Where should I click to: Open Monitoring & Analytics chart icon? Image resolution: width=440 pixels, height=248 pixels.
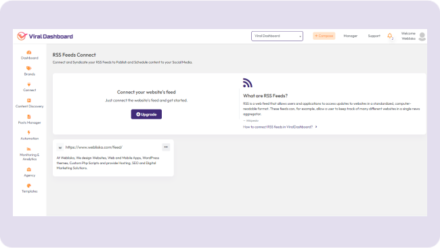[29, 149]
